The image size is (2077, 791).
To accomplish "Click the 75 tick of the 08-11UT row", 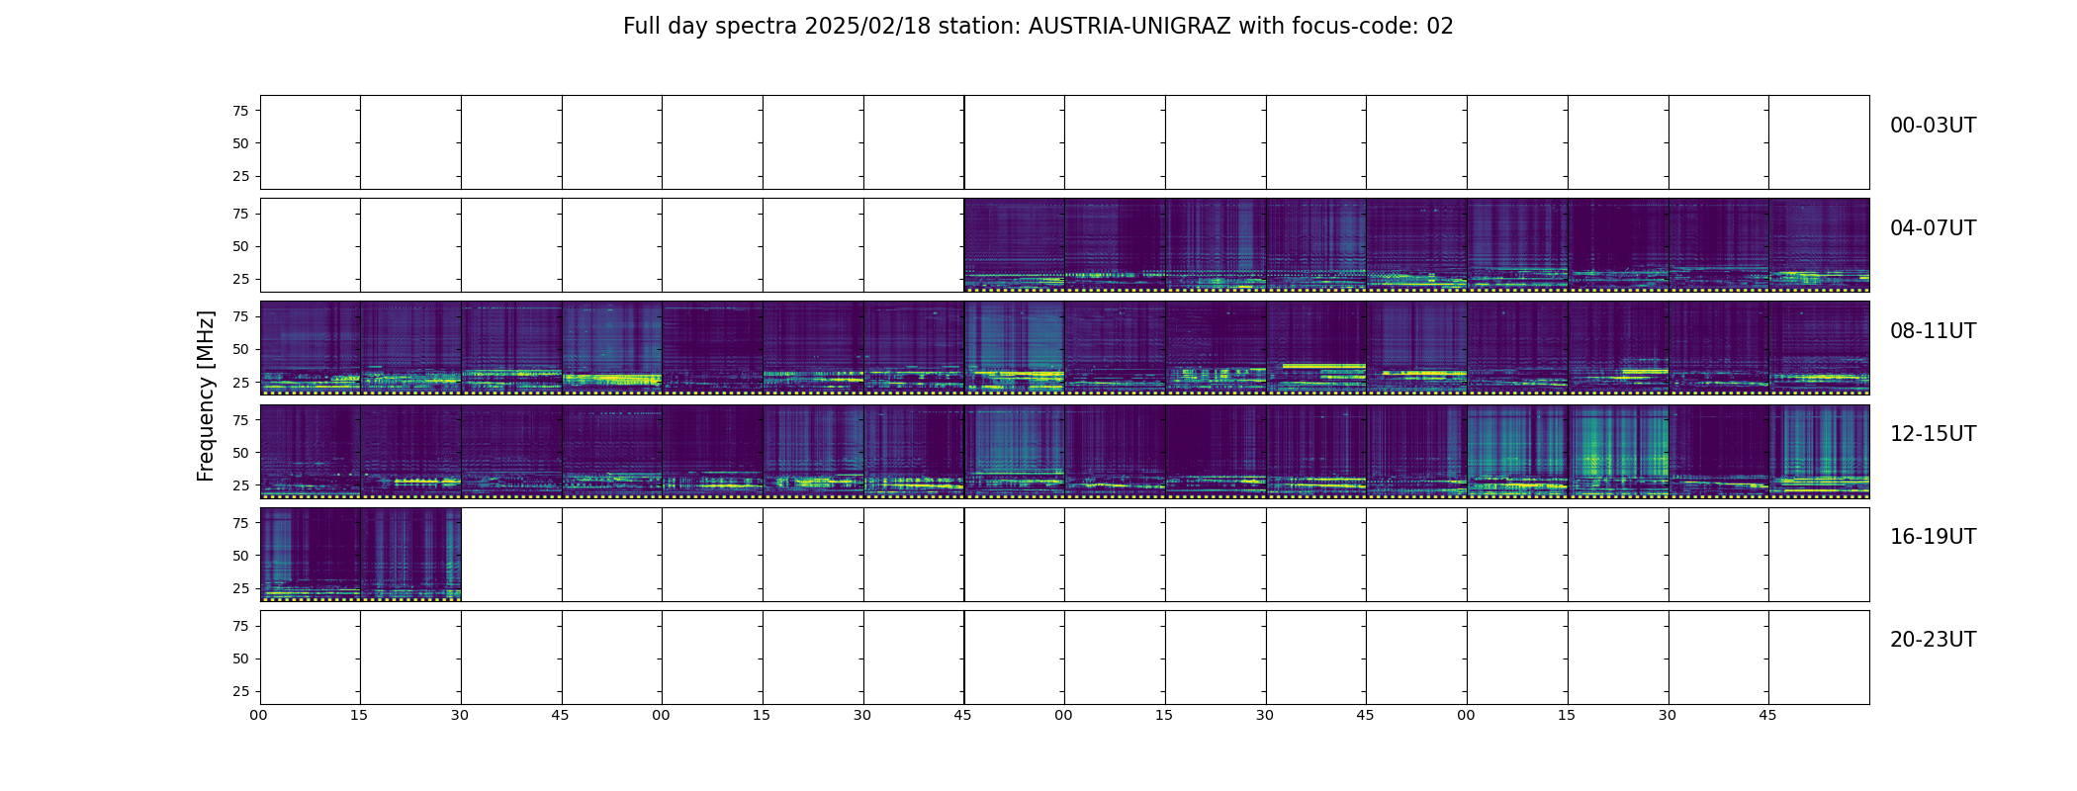I will pyautogui.click(x=240, y=316).
